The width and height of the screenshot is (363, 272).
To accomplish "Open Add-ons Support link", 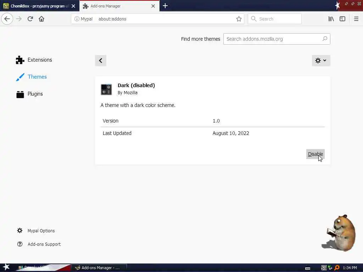I will [44, 244].
